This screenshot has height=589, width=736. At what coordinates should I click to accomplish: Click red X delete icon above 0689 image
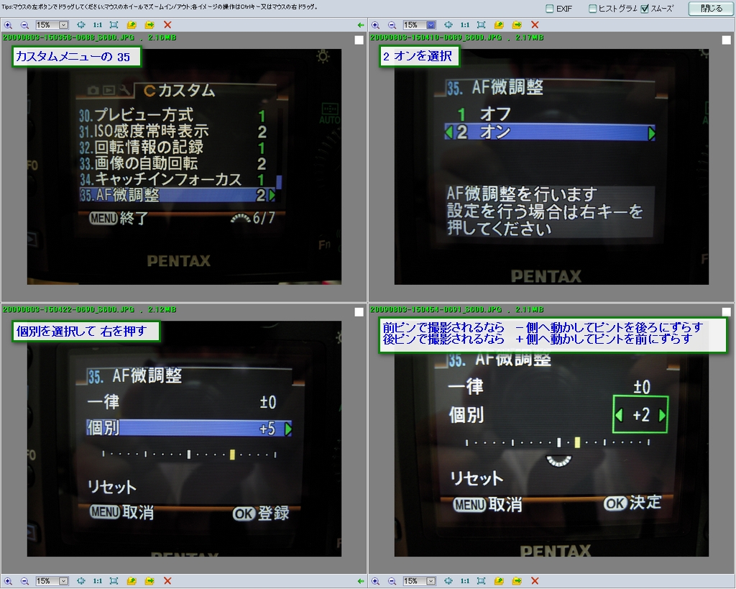(535, 25)
